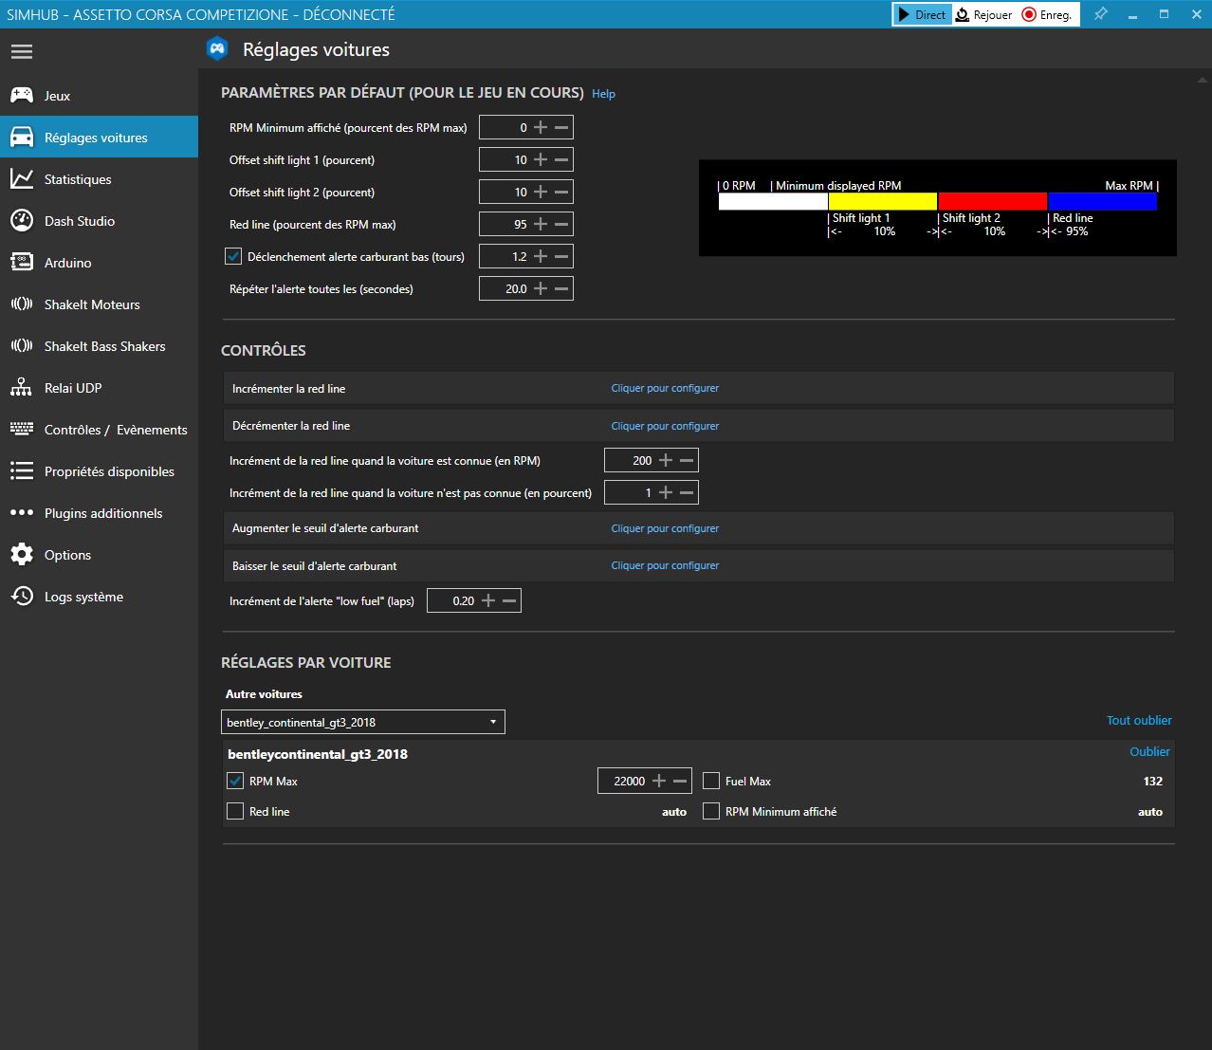
Task: Click the Options gear icon
Action: tap(22, 555)
